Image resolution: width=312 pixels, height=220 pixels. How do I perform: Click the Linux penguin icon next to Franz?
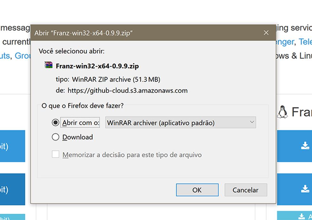[283, 112]
